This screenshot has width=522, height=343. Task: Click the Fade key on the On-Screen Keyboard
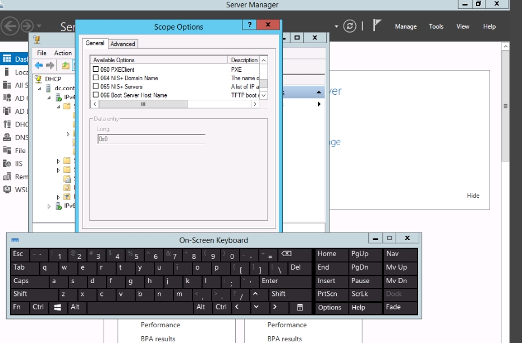point(401,308)
